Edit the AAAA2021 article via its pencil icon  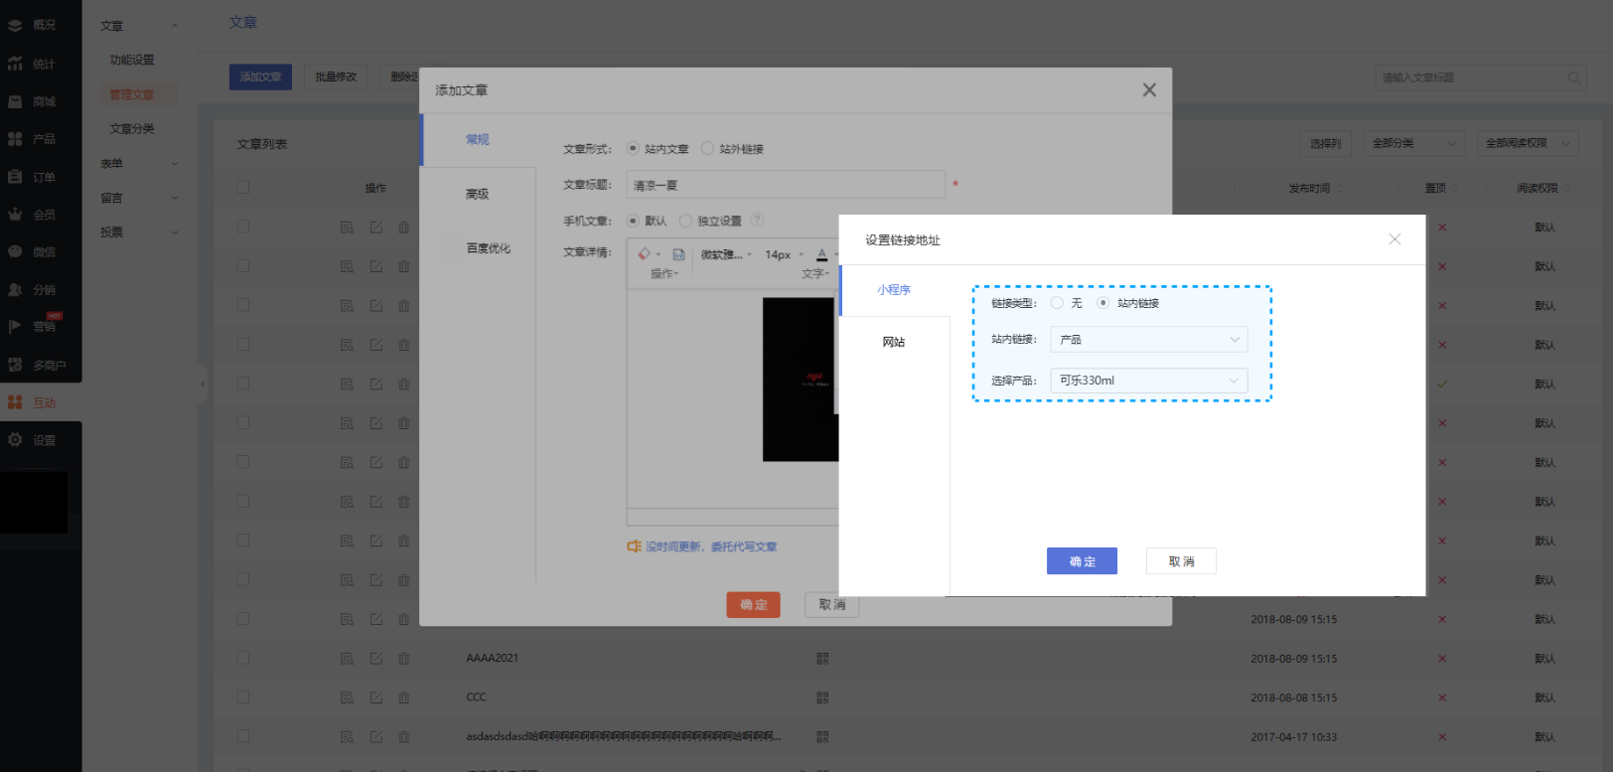[x=376, y=659]
